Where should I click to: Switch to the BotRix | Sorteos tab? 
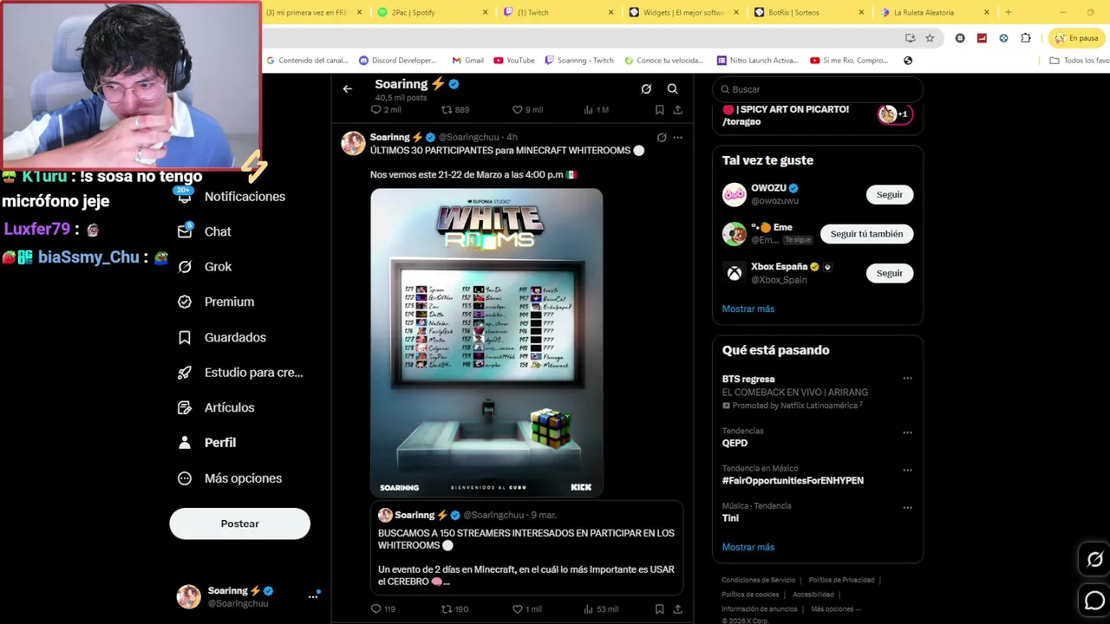[x=807, y=12]
